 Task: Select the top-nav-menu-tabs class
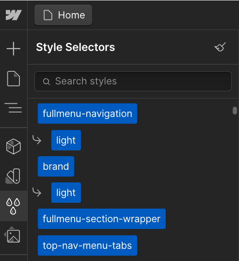[87, 245]
